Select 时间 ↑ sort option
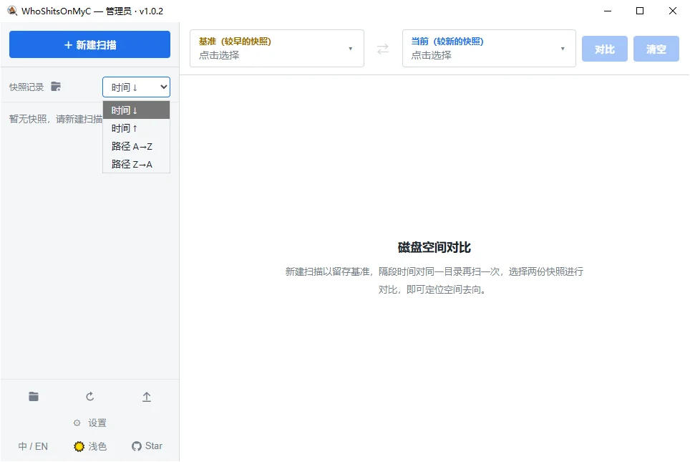The width and height of the screenshot is (690, 462). 137,128
